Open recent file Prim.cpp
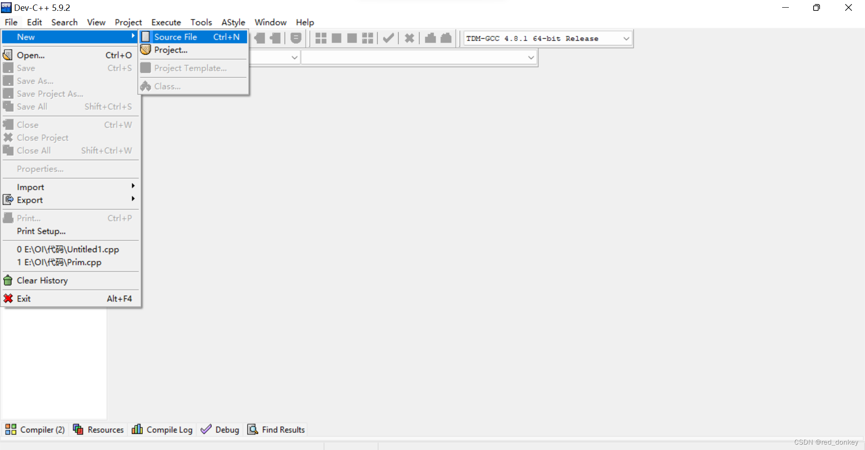The height and width of the screenshot is (450, 865). (x=70, y=262)
